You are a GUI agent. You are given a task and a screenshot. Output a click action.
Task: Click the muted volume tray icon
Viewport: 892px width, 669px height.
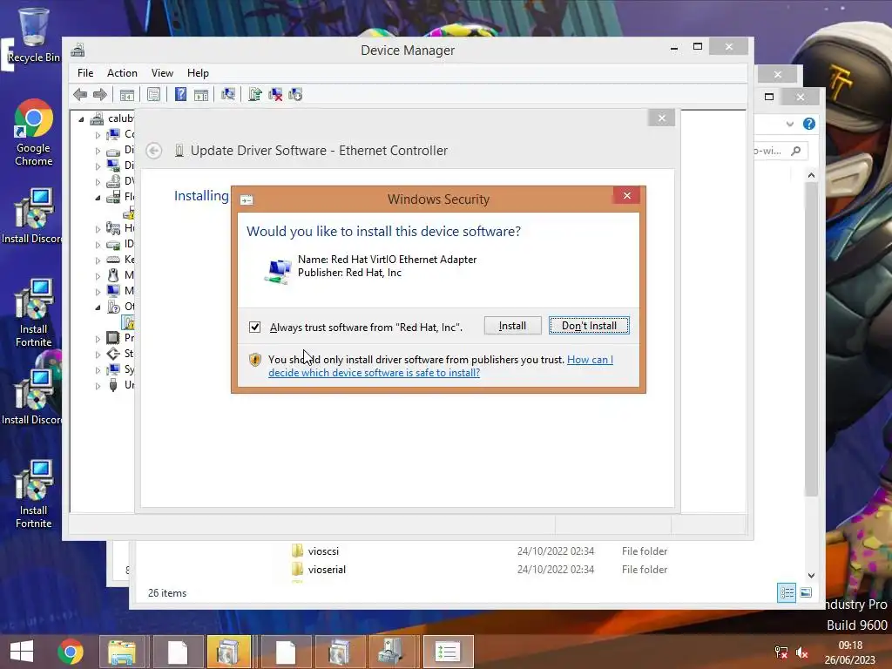point(802,652)
